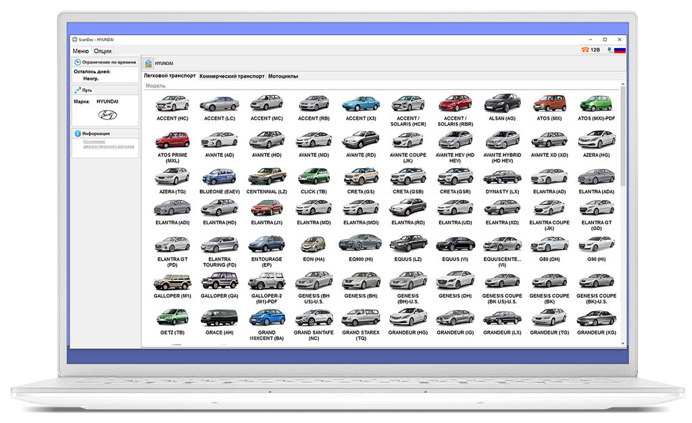
Task: Open the Опции menu
Action: pyautogui.click(x=103, y=51)
